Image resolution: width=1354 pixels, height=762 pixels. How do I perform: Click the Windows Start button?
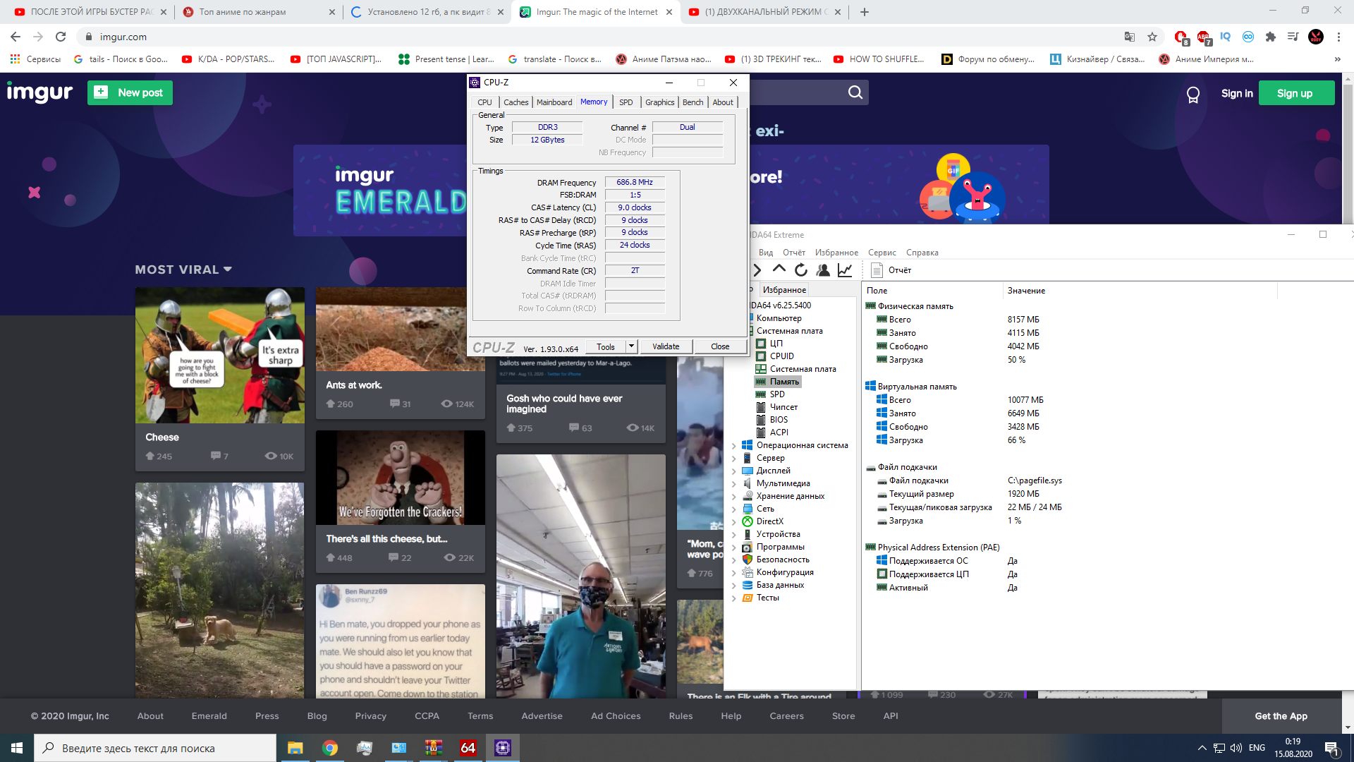(17, 748)
